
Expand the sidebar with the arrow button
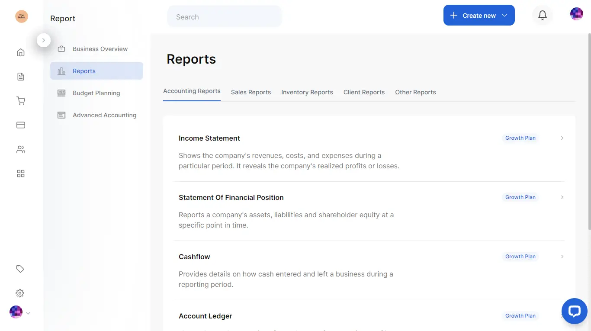tap(44, 40)
